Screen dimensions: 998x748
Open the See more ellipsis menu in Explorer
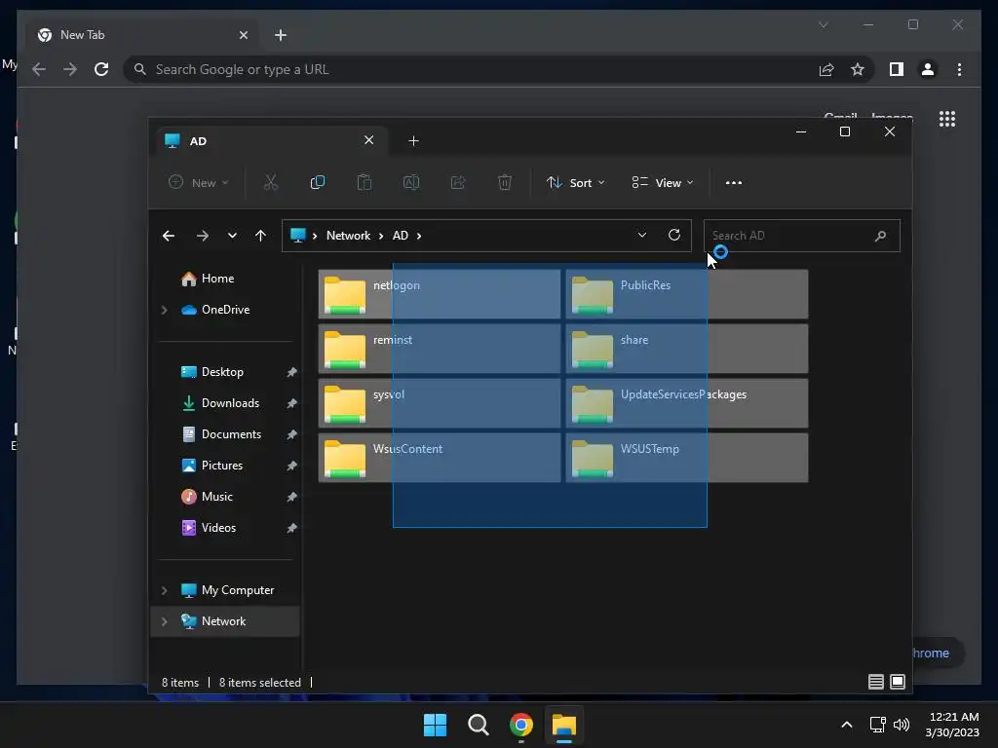tap(734, 183)
